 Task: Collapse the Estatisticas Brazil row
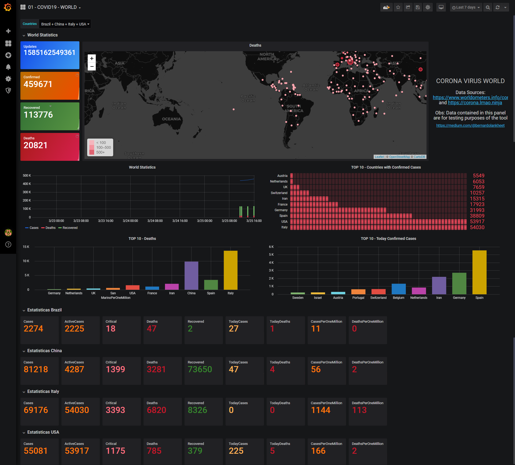tap(44, 310)
